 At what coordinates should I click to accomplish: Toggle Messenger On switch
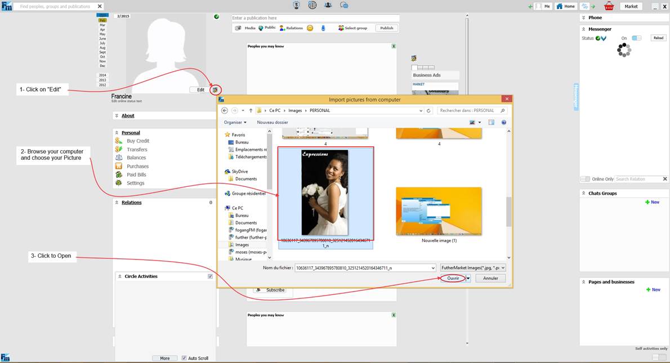(637, 38)
